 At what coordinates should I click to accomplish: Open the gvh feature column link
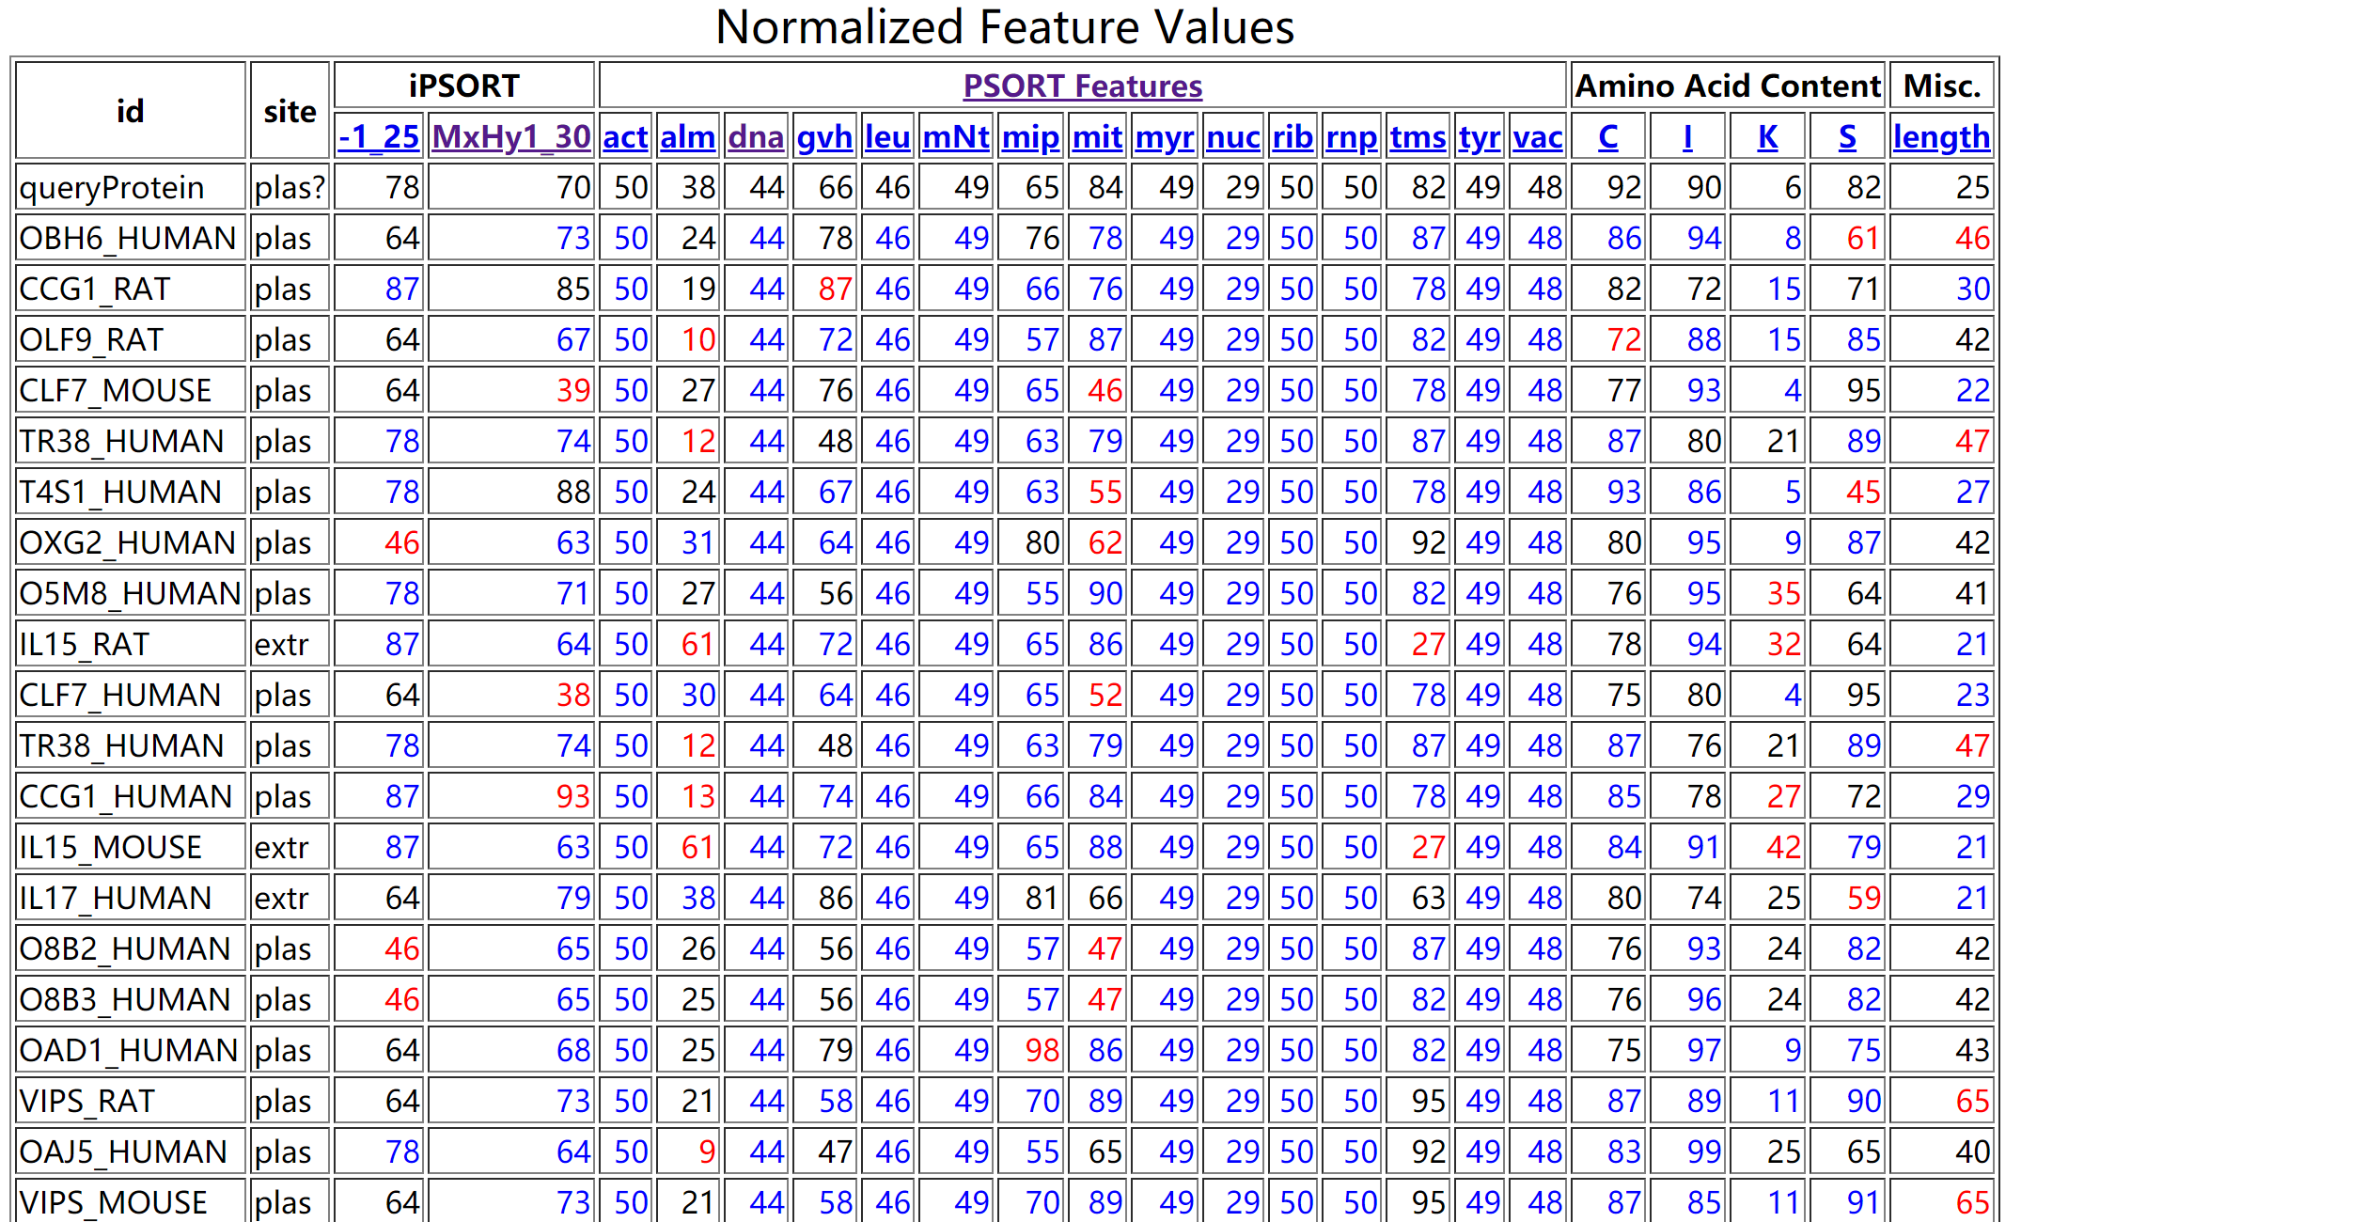click(823, 136)
